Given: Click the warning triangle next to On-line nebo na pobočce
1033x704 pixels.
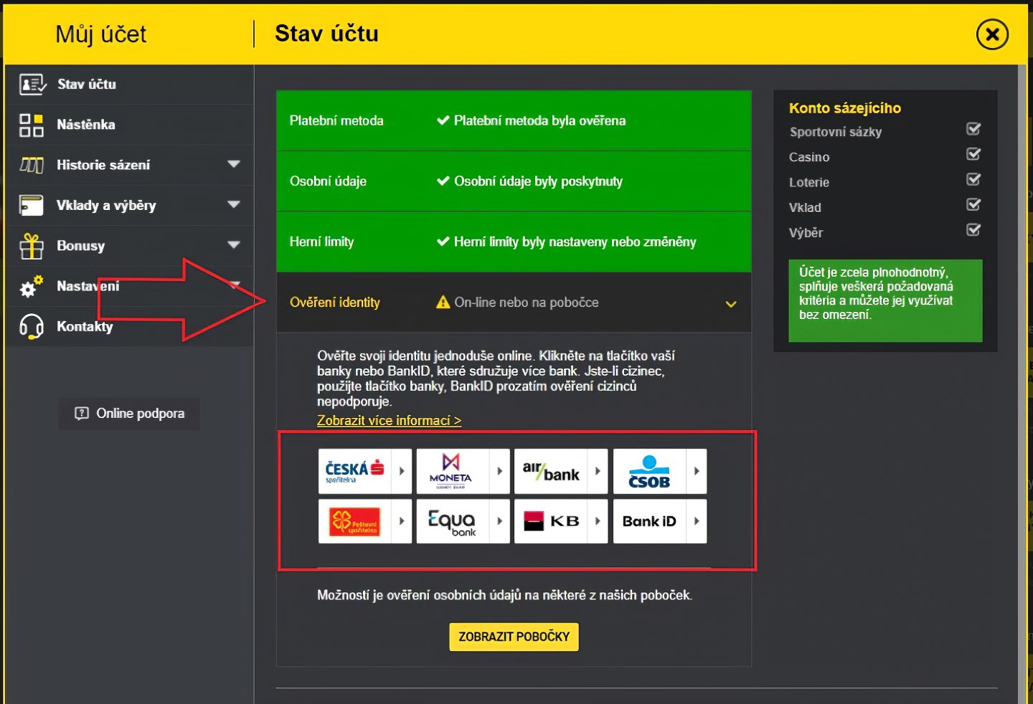Looking at the screenshot, I should 443,303.
